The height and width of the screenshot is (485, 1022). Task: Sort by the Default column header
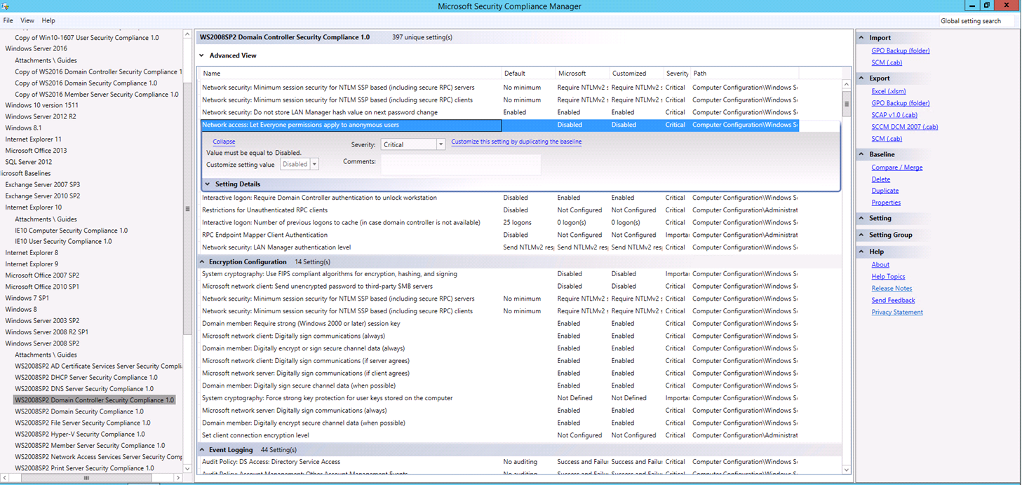[528, 74]
